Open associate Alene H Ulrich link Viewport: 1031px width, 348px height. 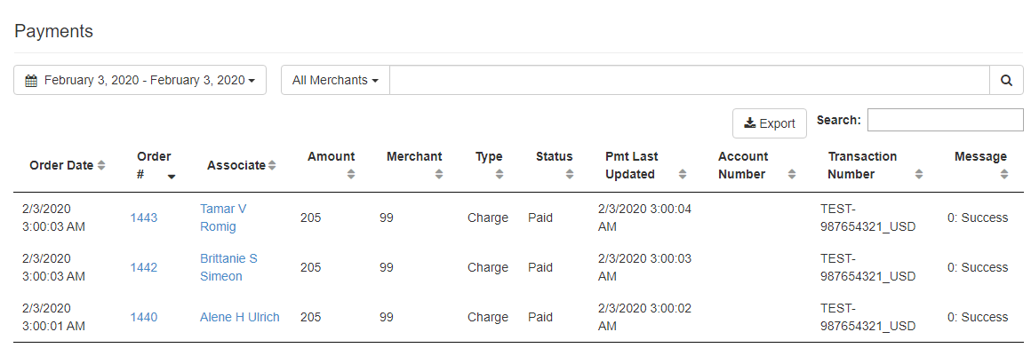click(239, 317)
